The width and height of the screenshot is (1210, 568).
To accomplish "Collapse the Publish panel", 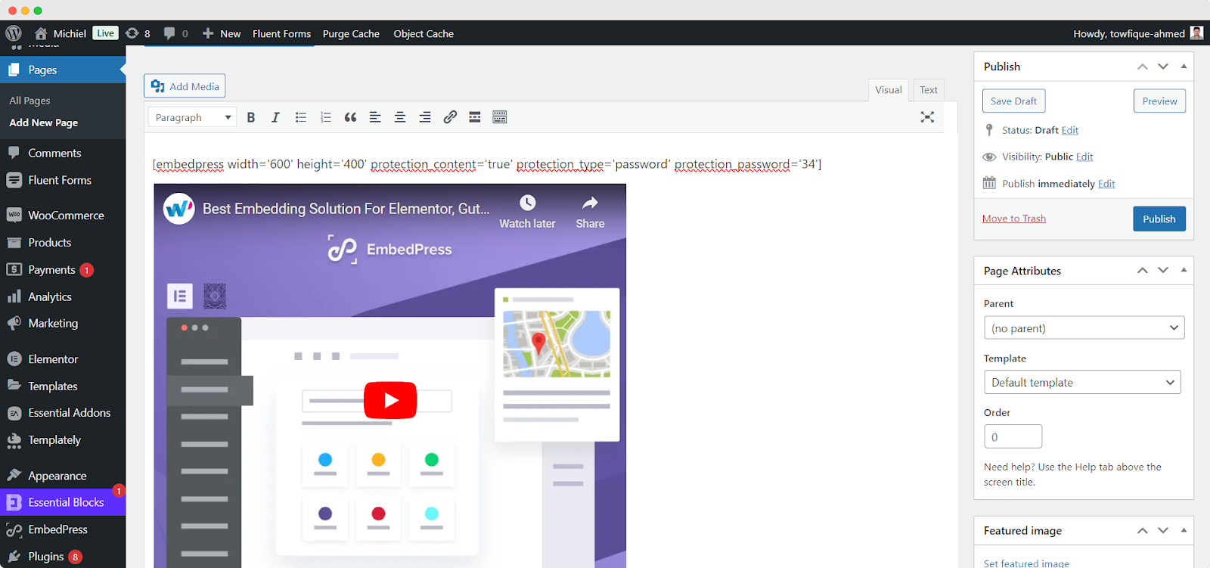I will click(x=1184, y=67).
